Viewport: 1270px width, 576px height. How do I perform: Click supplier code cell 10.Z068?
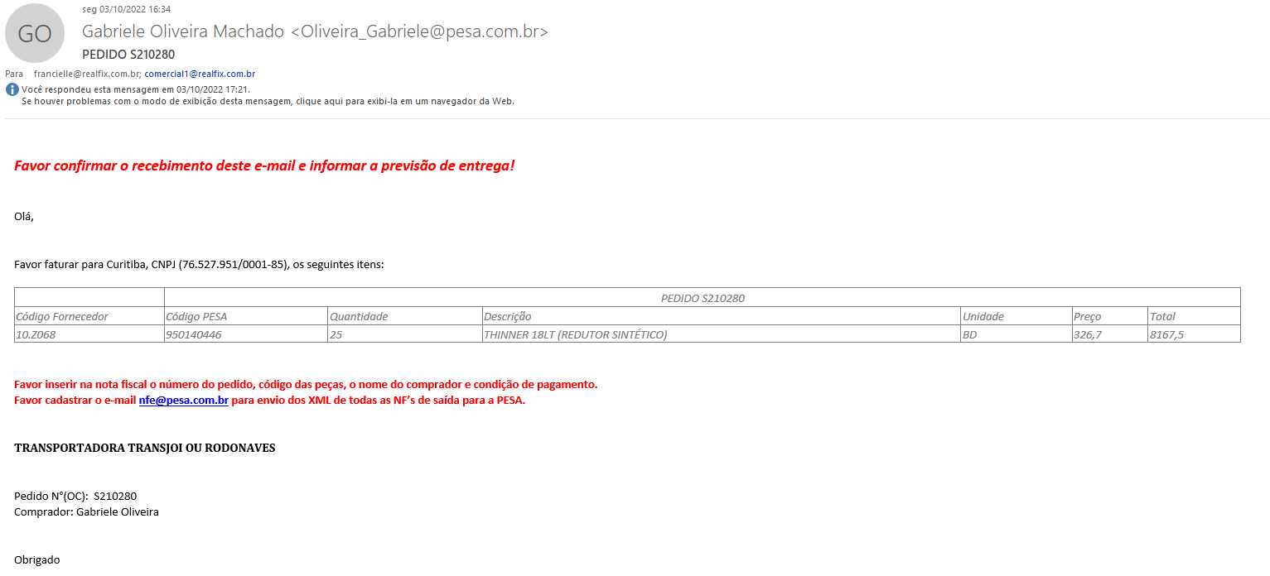pos(36,334)
